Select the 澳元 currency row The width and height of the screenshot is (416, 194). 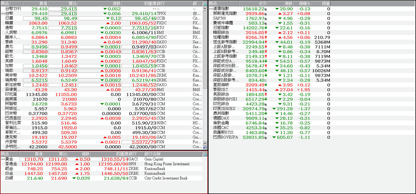102,47
